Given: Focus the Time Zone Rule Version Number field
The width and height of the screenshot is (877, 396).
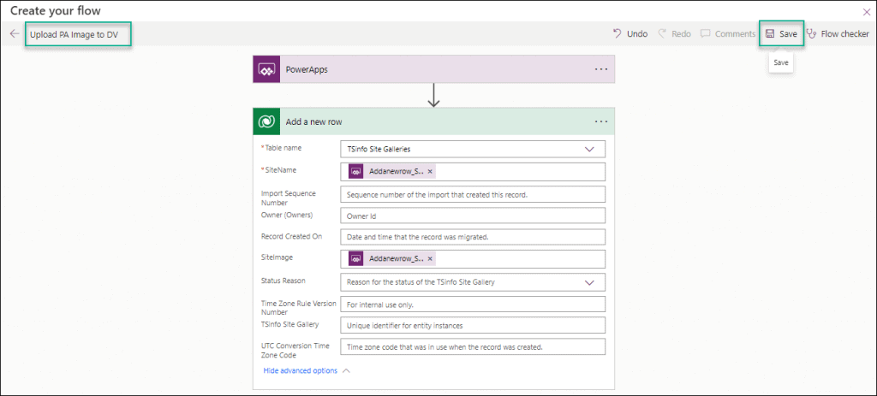Looking at the screenshot, I should tap(473, 304).
